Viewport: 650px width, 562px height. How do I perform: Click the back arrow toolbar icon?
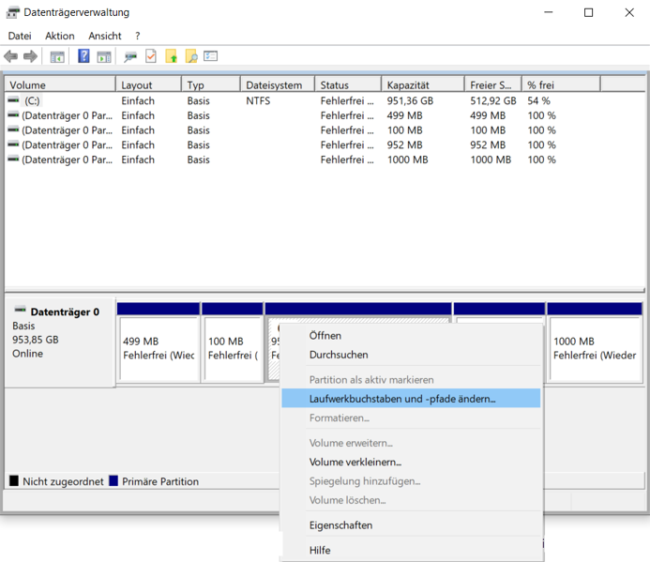tap(11, 56)
